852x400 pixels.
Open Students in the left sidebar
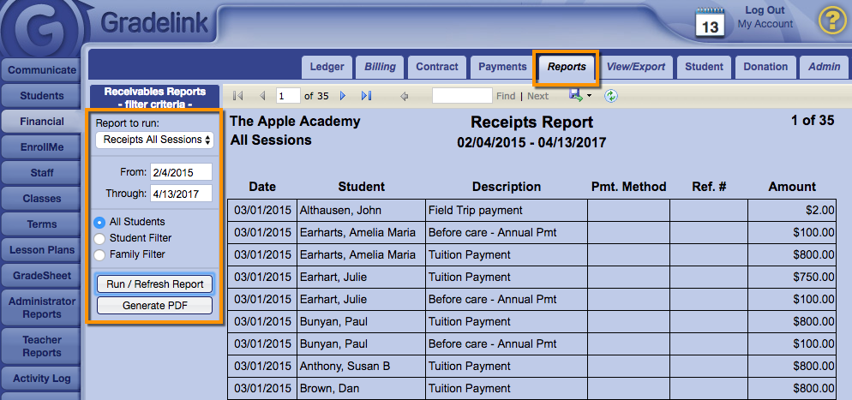[42, 96]
